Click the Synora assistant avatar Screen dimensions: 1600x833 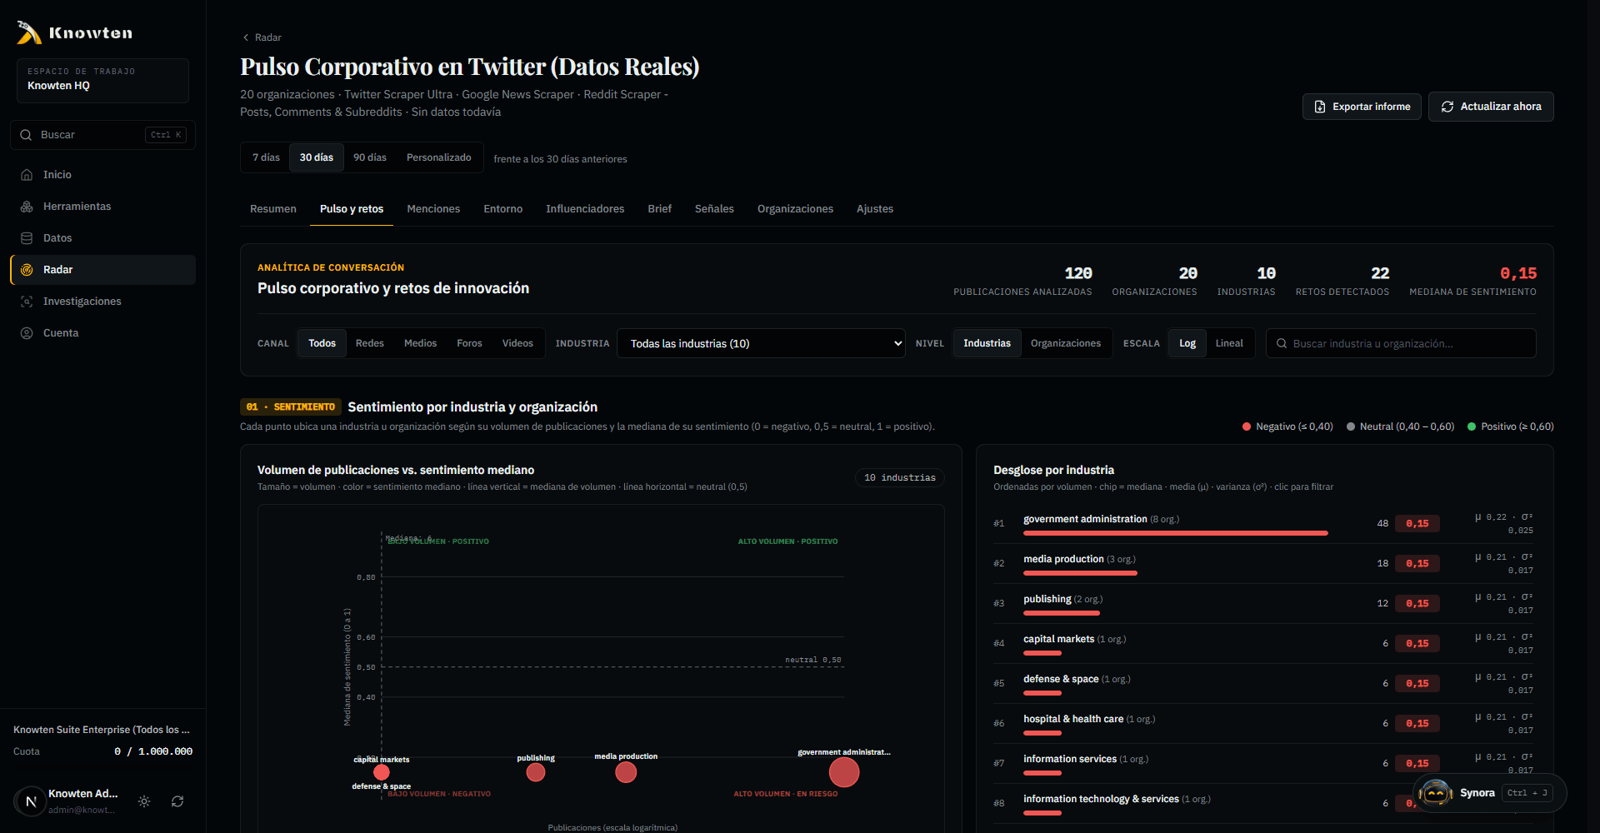pos(1435,793)
